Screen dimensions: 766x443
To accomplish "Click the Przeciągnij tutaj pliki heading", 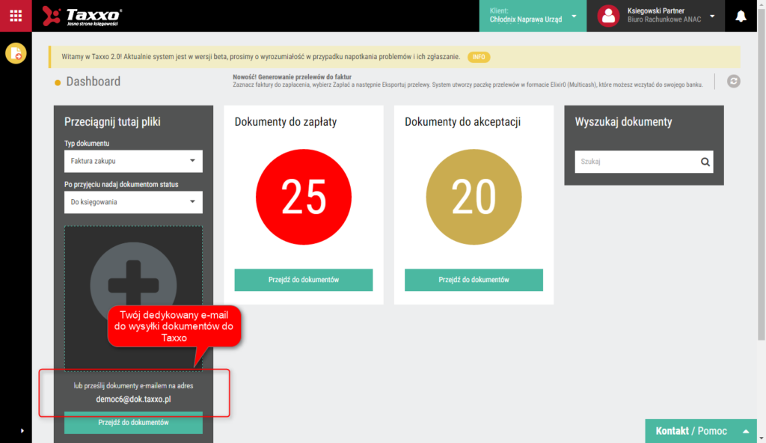I will (x=112, y=122).
